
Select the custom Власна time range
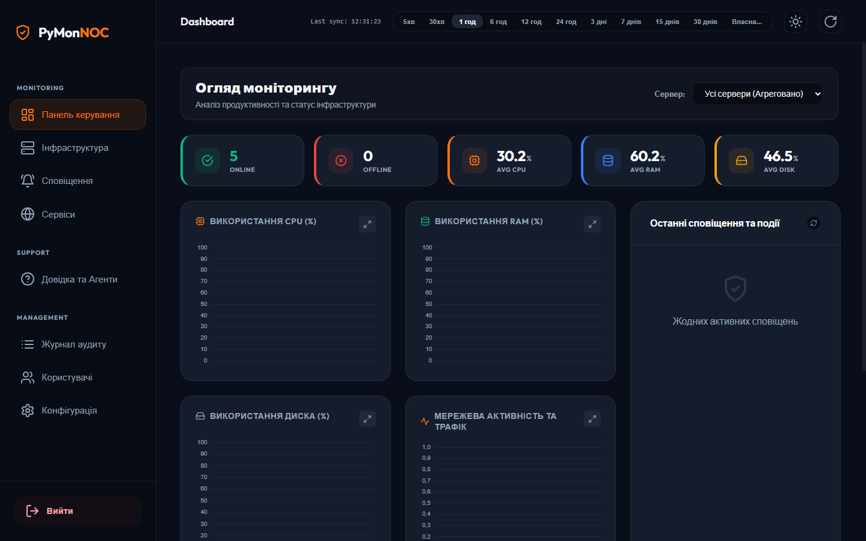pos(747,22)
